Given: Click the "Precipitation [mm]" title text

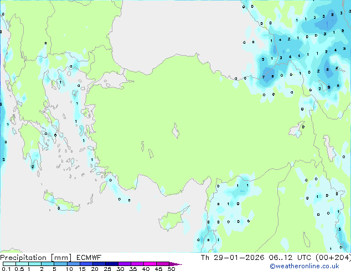Looking at the screenshot, I should click(x=35, y=258).
